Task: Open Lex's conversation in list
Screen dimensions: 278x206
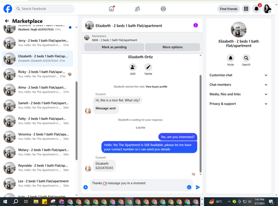Action: [x=37, y=183]
